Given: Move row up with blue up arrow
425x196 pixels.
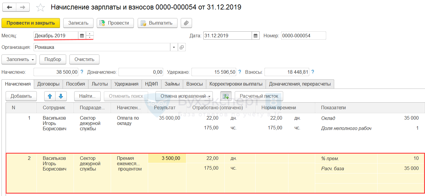Looking at the screenshot, I should pyautogui.click(x=50, y=96).
